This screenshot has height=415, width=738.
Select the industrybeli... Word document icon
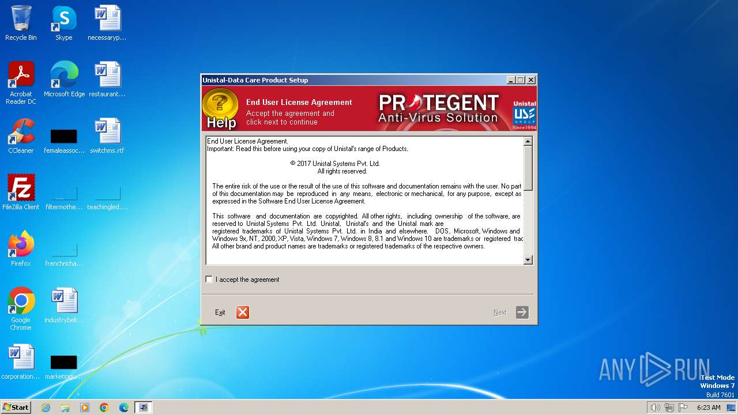64,306
